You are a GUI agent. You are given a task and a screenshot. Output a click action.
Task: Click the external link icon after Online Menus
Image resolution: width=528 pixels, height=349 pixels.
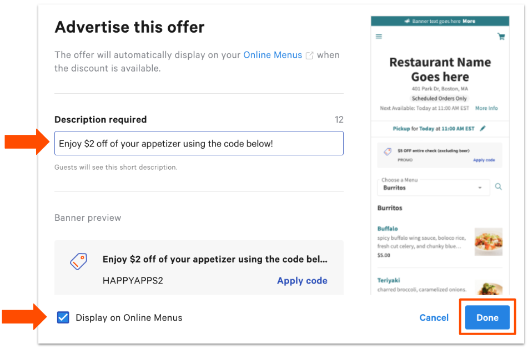(x=310, y=55)
